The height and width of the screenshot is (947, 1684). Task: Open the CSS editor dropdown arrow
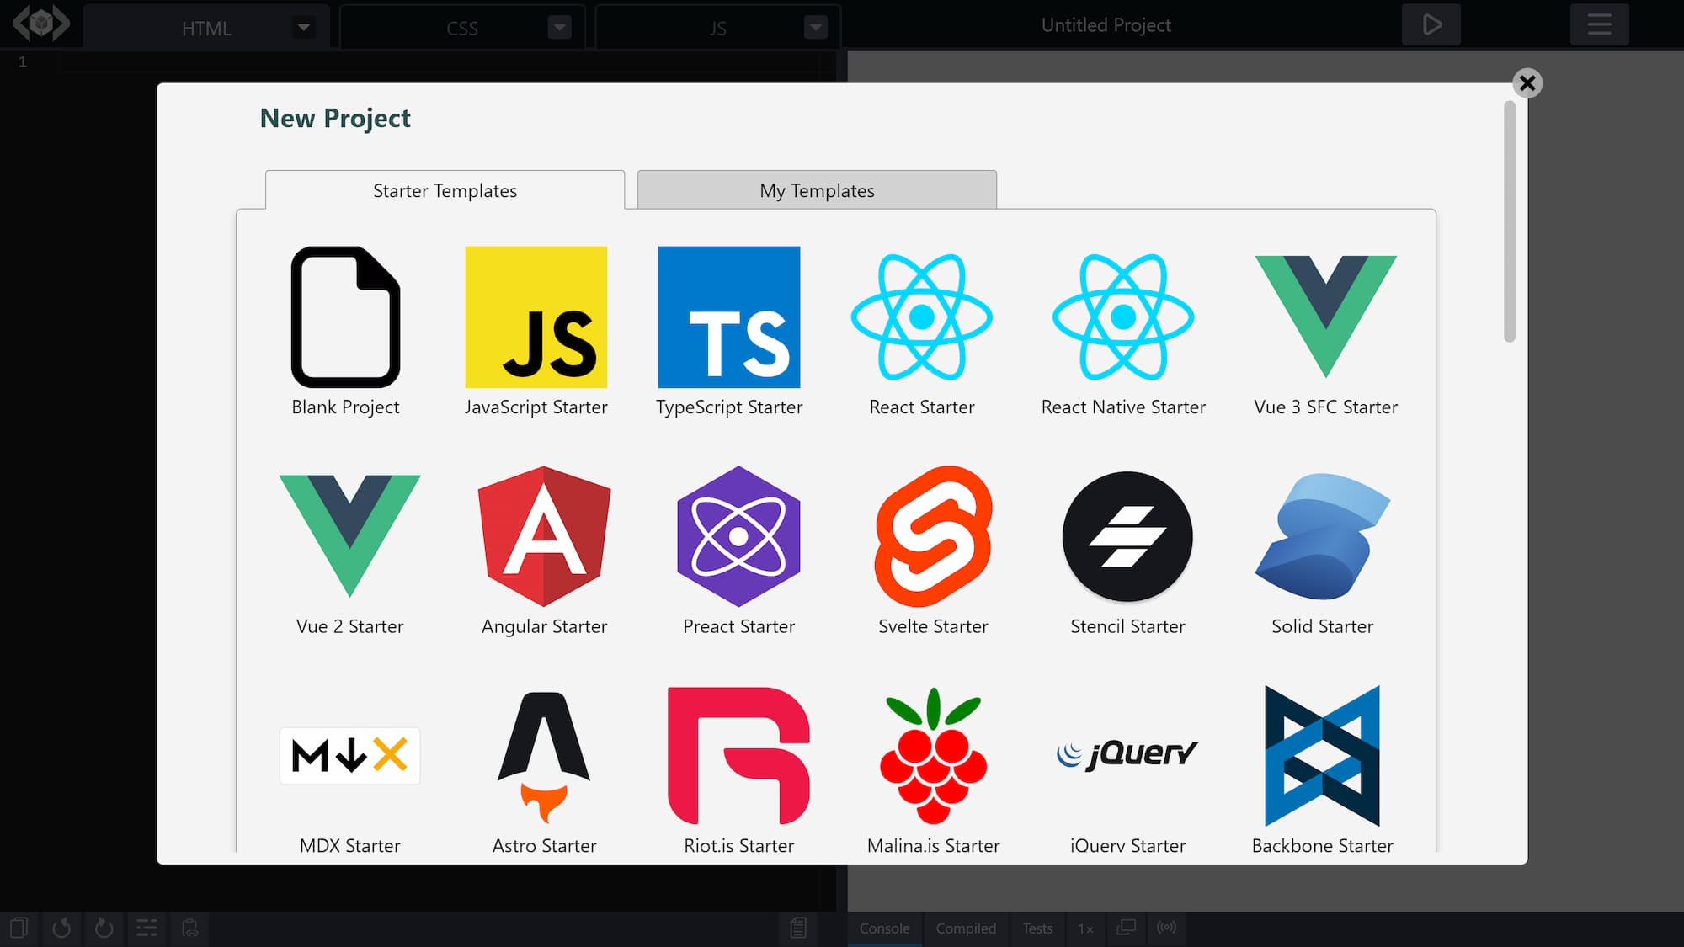pyautogui.click(x=559, y=28)
